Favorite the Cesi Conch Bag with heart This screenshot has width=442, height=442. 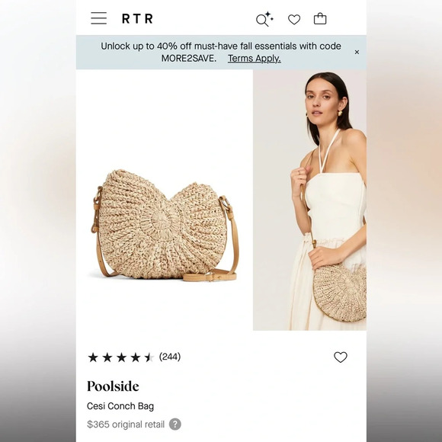pos(341,357)
